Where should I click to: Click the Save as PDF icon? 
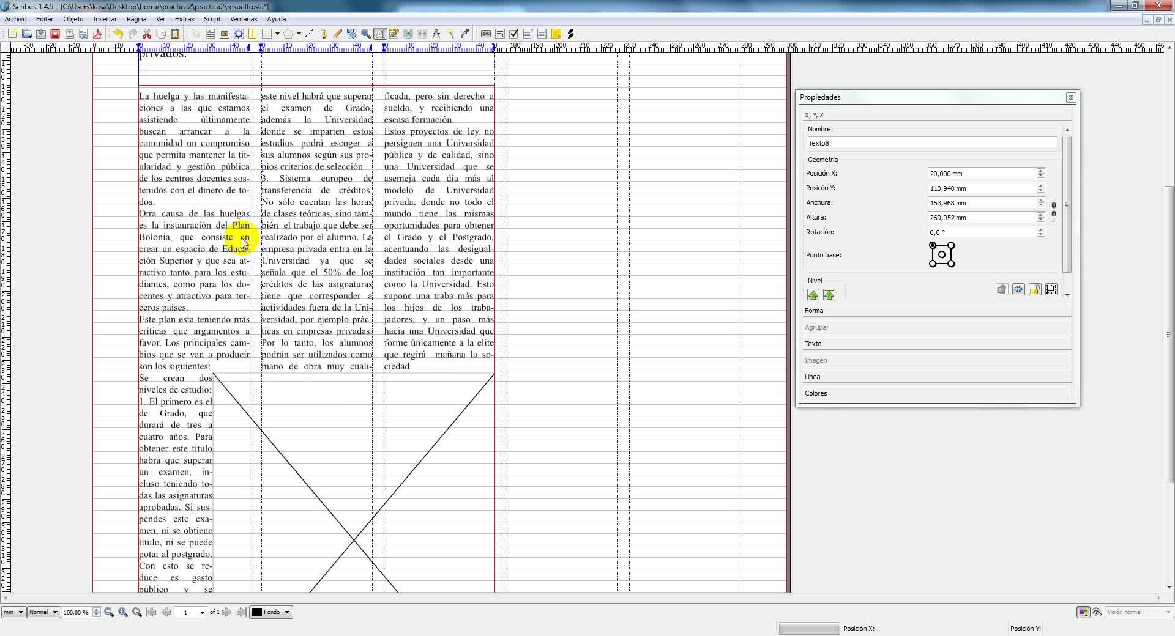(x=97, y=34)
